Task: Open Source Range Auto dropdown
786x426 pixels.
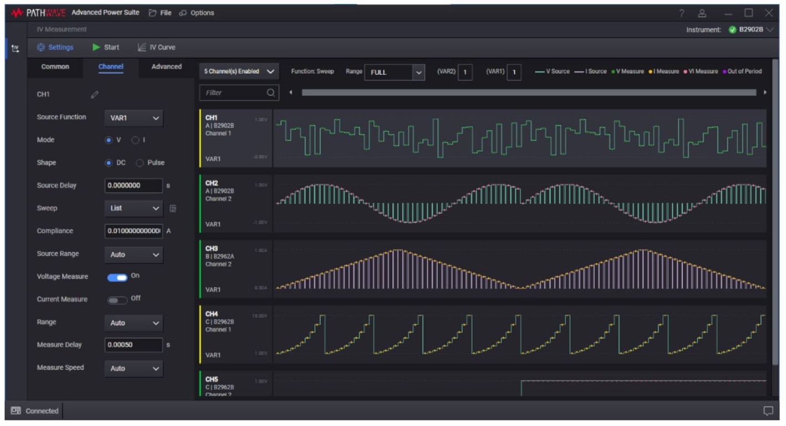Action: pos(134,255)
